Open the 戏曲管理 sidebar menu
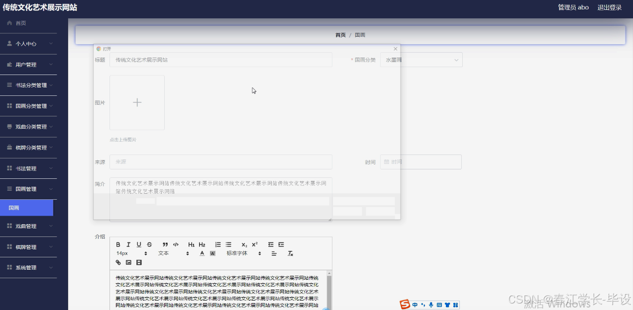 click(x=28, y=226)
